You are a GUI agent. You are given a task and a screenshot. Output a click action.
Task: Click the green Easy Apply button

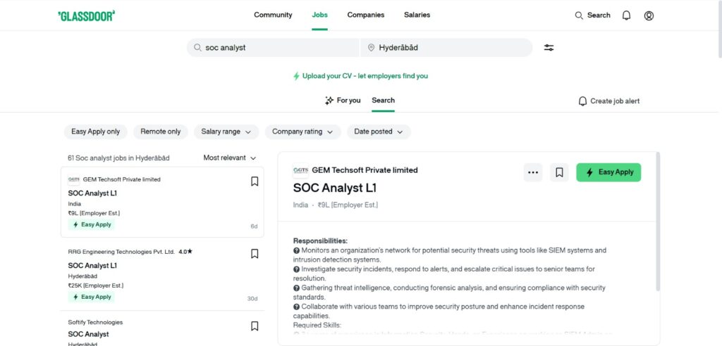[x=608, y=172]
